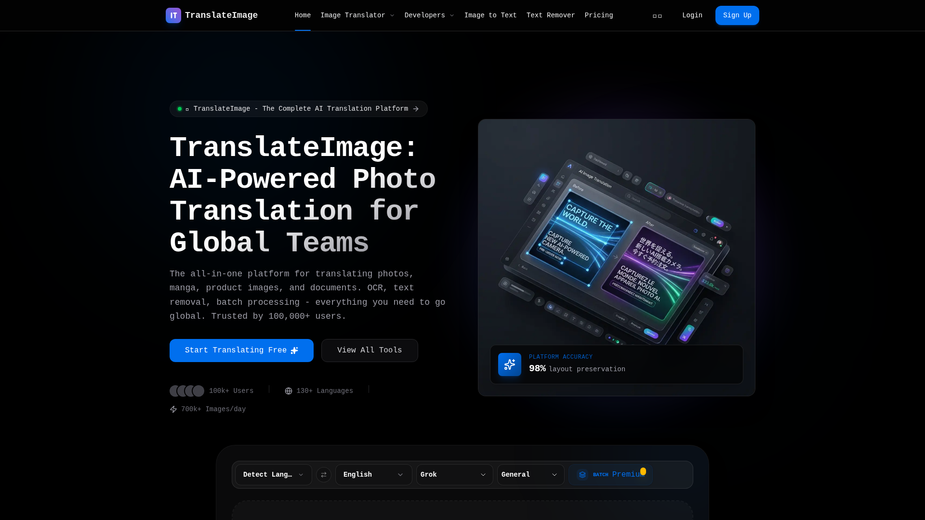Viewport: 925px width, 520px height.
Task: Click the lightning bolt Images/day icon
Action: [x=173, y=409]
